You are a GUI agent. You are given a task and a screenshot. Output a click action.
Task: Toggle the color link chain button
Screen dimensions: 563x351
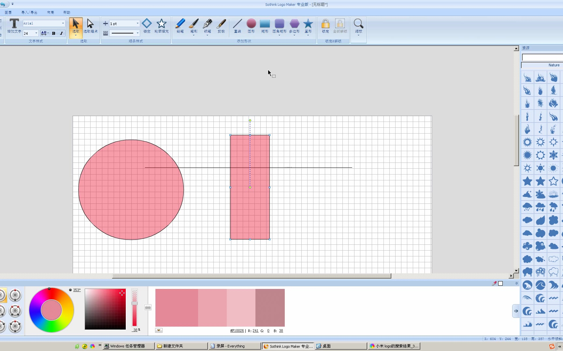point(148,307)
